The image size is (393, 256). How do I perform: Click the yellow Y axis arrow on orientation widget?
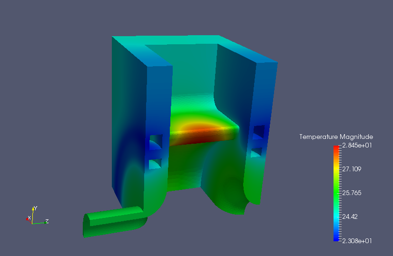[x=33, y=209]
